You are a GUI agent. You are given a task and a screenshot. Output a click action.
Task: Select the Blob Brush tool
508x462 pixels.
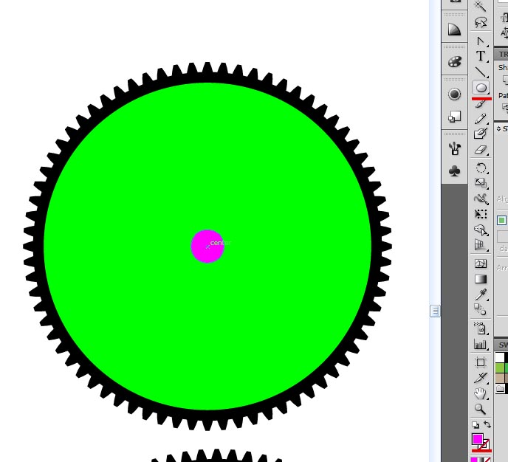(x=480, y=134)
